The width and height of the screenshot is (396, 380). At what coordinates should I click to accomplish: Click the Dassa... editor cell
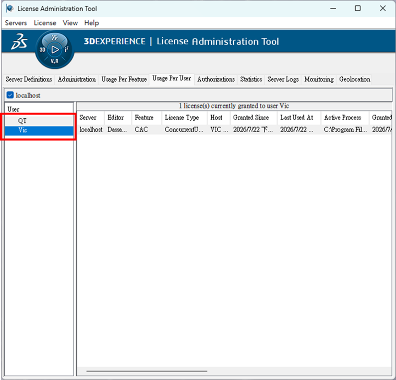click(117, 129)
